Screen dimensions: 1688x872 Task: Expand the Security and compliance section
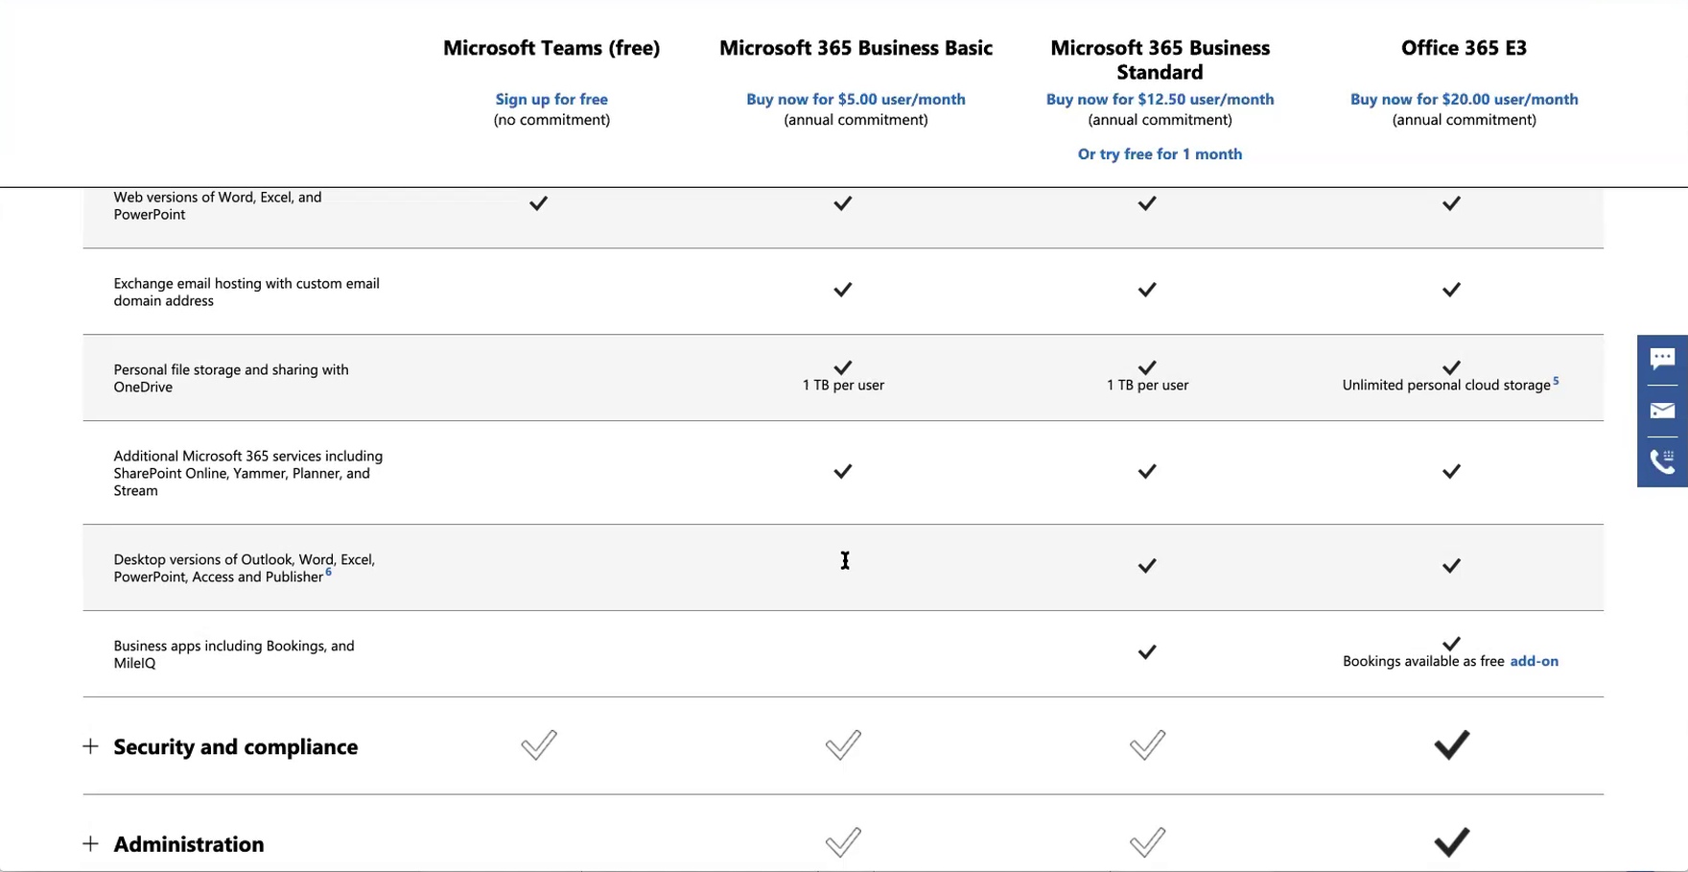235,747
